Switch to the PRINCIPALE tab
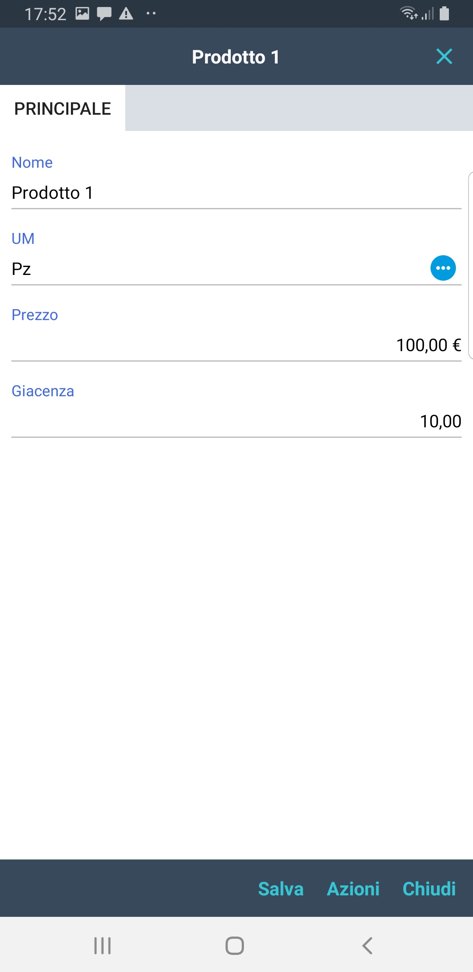 pos(63,109)
